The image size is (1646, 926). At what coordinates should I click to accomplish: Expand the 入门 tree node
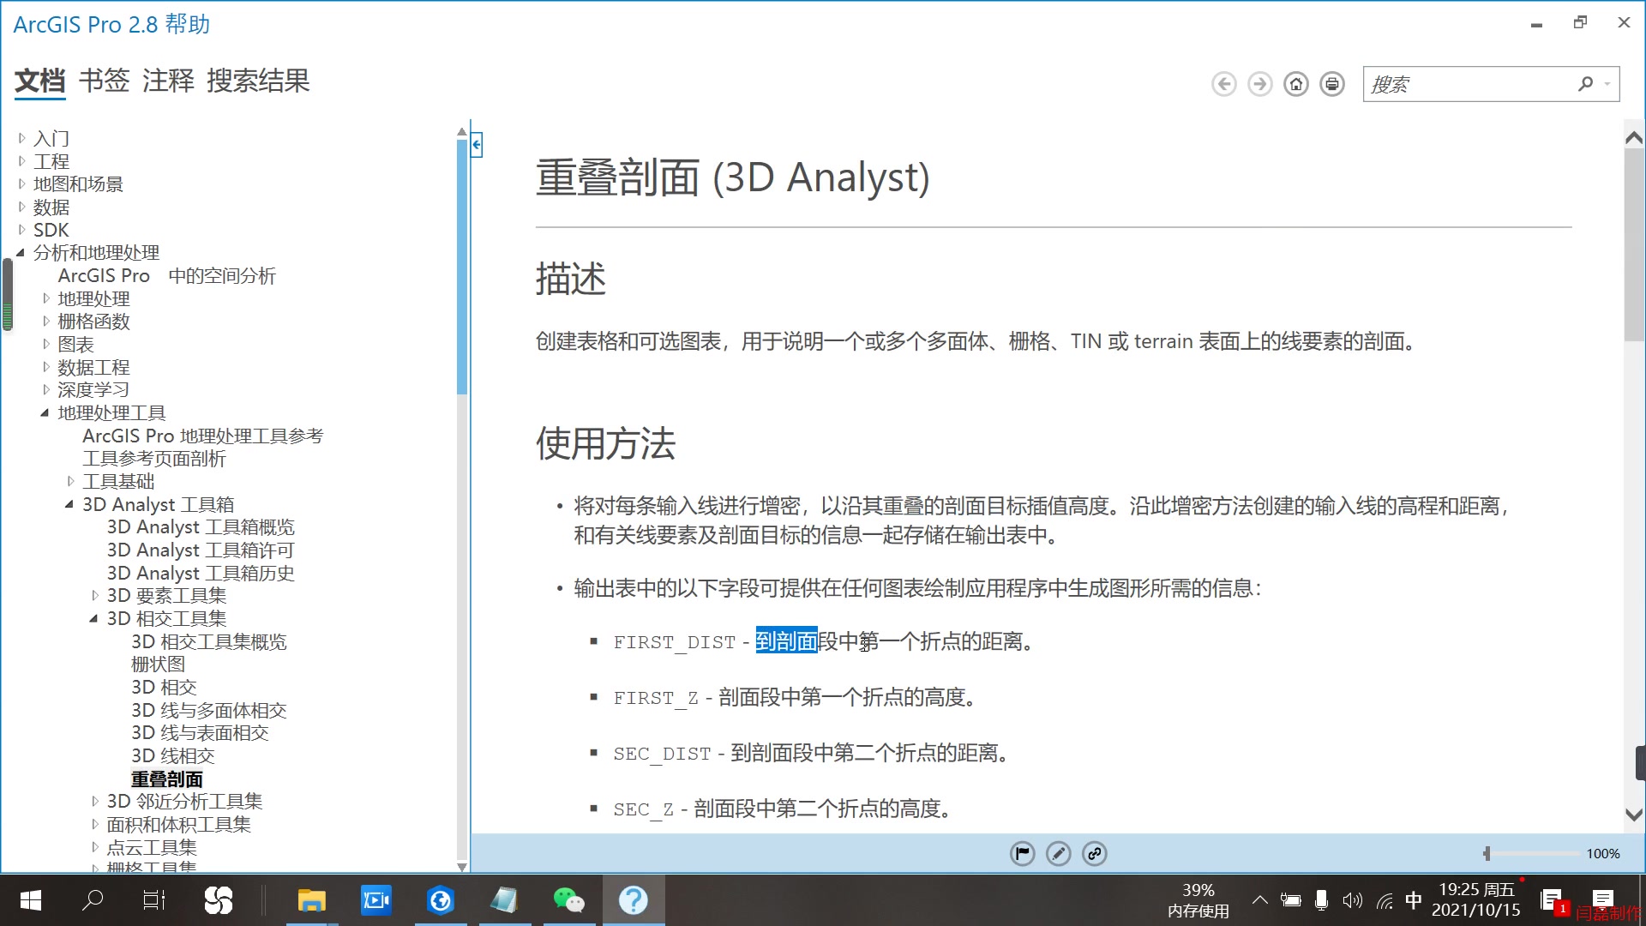[21, 138]
